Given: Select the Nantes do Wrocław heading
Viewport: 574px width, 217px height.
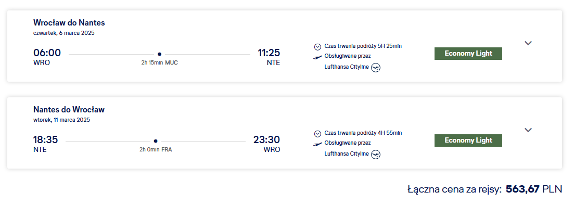Looking at the screenshot, I should coord(69,109).
